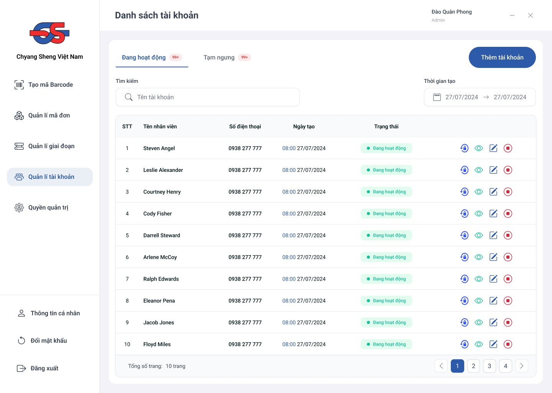Suspend Cody Fisher's account
The height and width of the screenshot is (393, 552).
coord(508,213)
